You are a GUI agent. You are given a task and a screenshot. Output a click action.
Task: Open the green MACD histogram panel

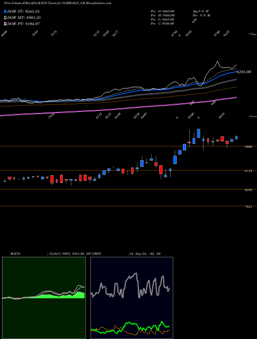pos(44,298)
